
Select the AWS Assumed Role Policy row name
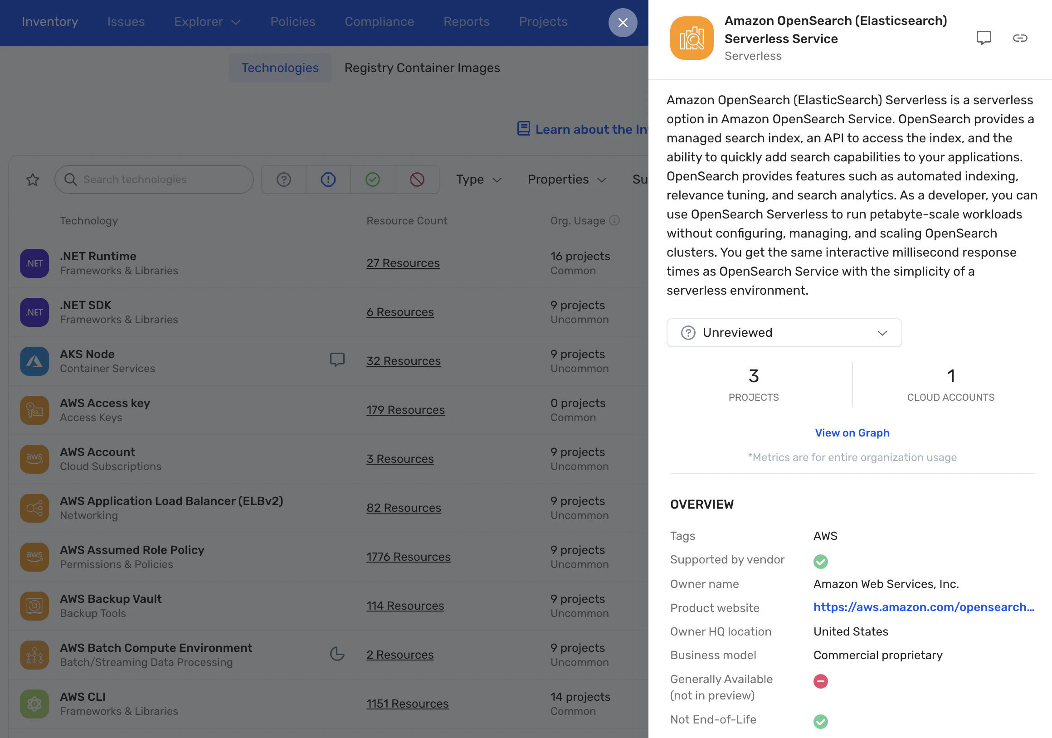point(132,550)
